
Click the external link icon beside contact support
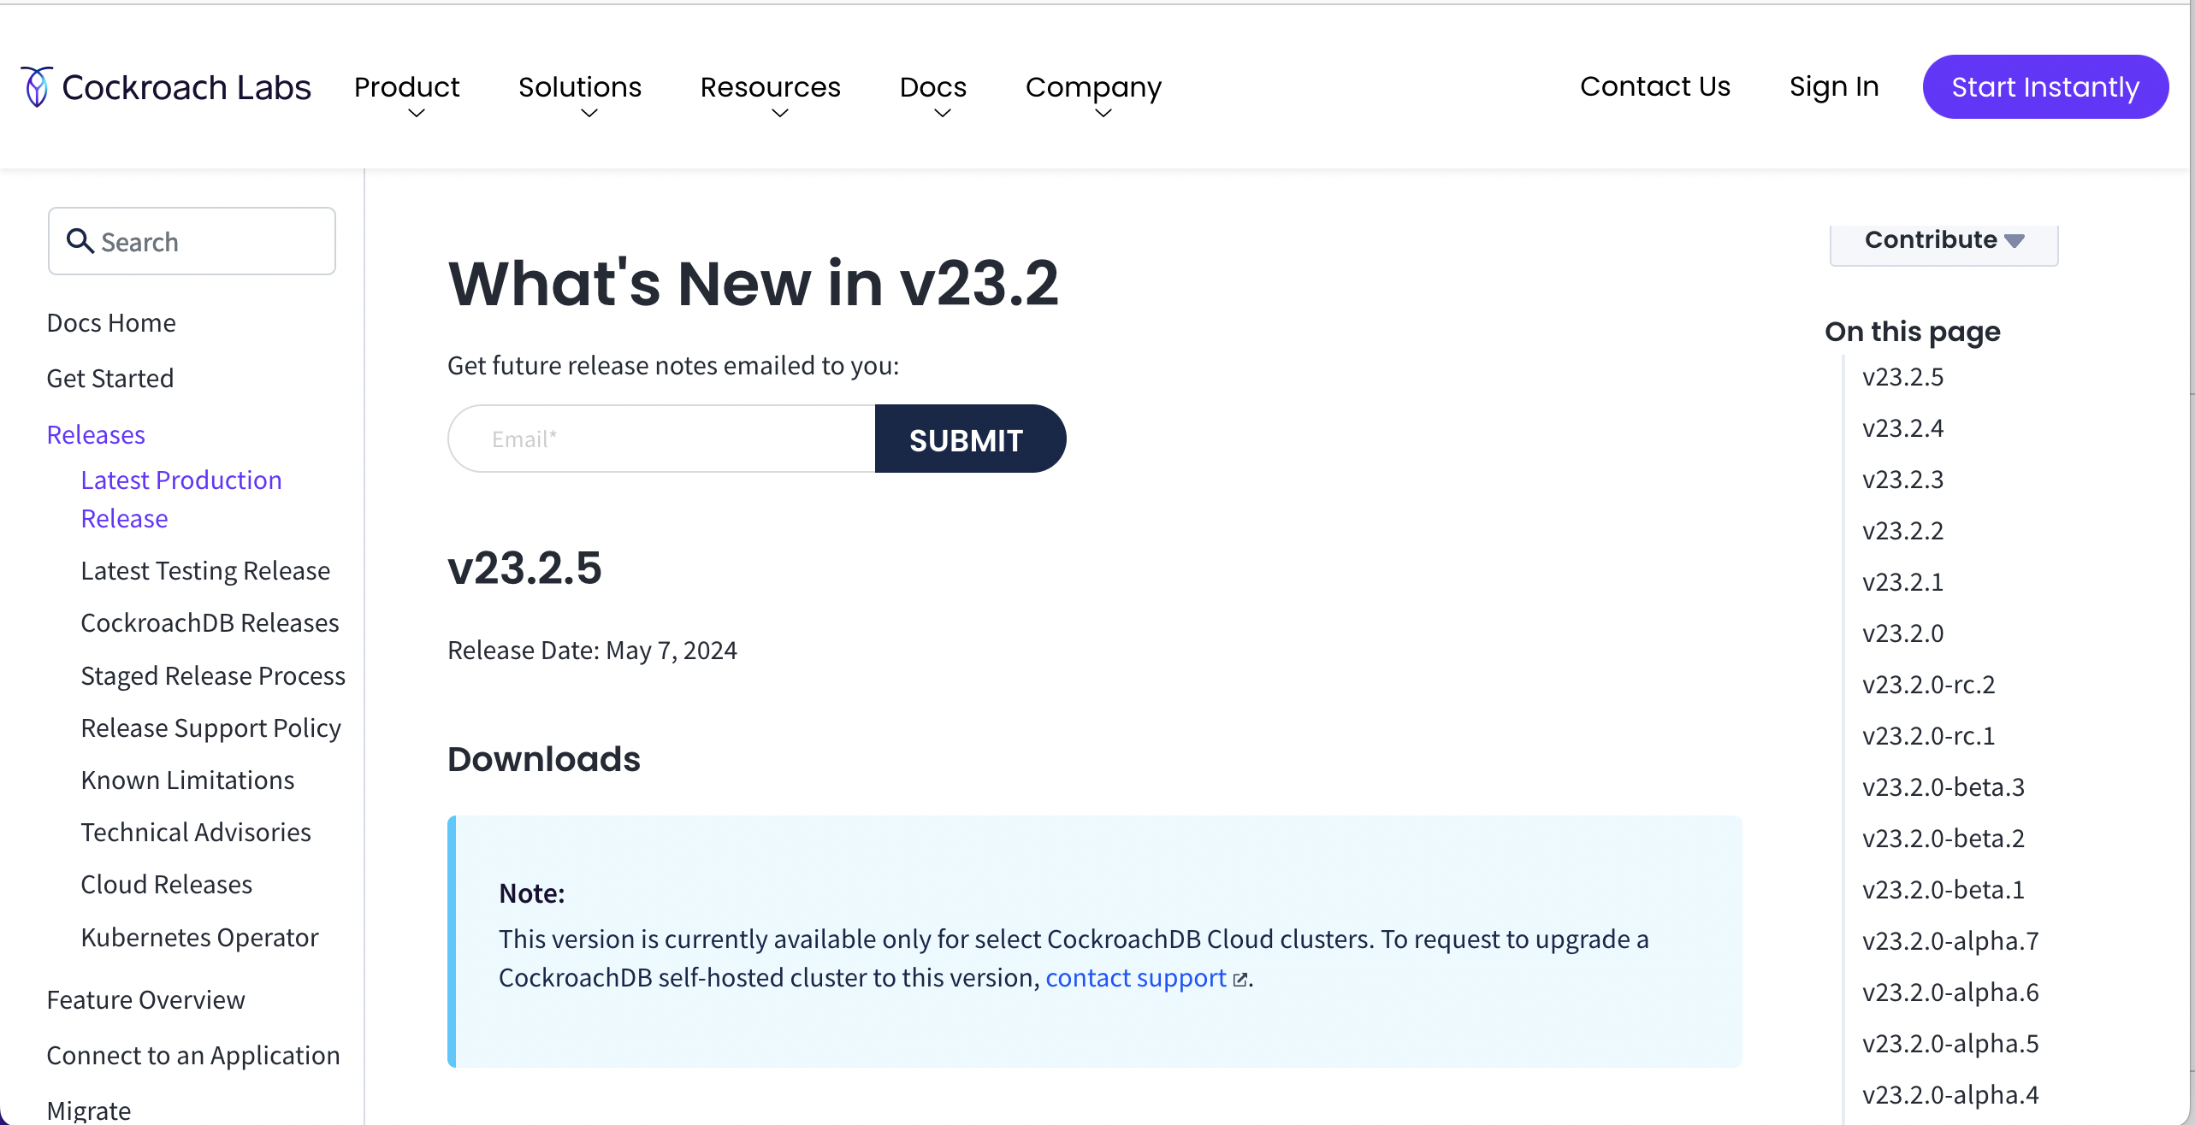click(x=1240, y=980)
